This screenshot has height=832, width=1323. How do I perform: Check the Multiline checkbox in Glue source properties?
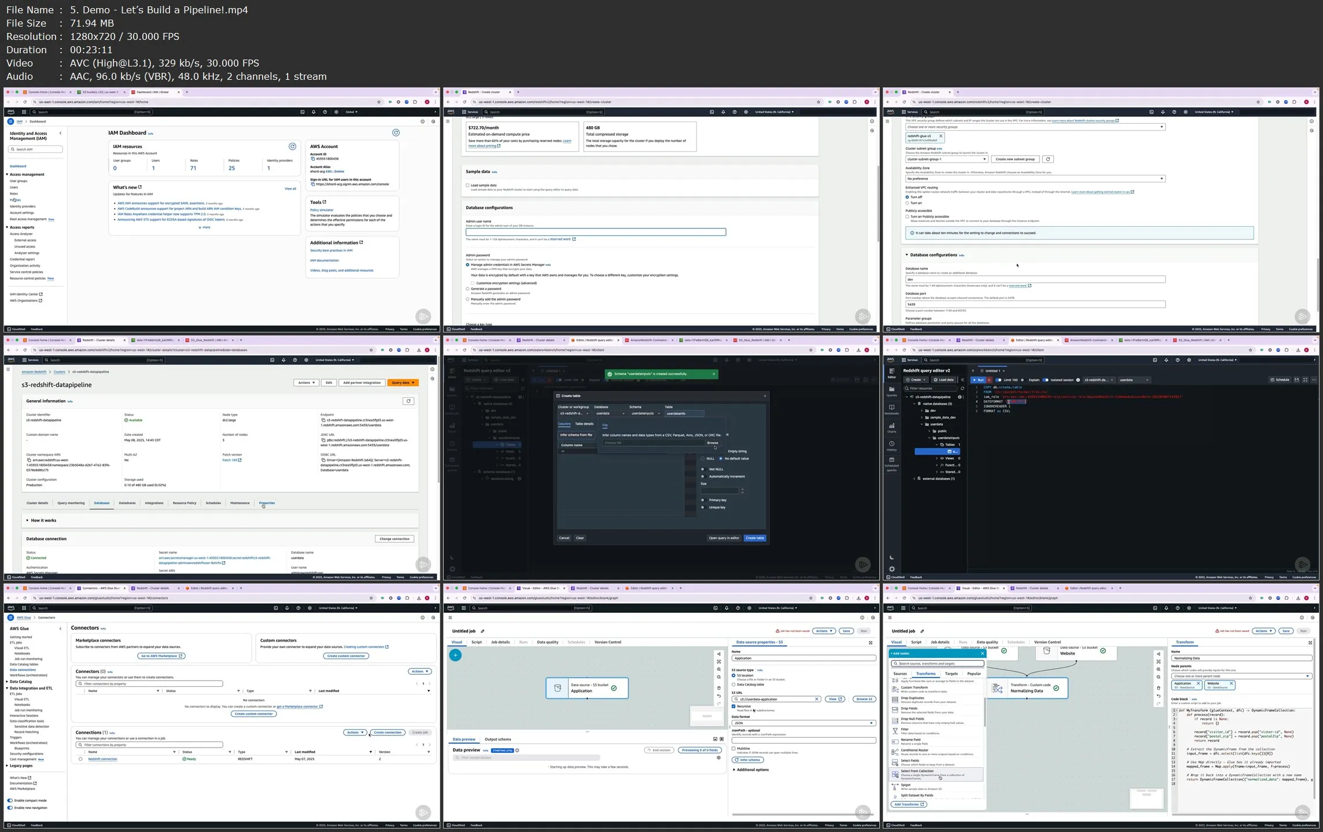(734, 748)
